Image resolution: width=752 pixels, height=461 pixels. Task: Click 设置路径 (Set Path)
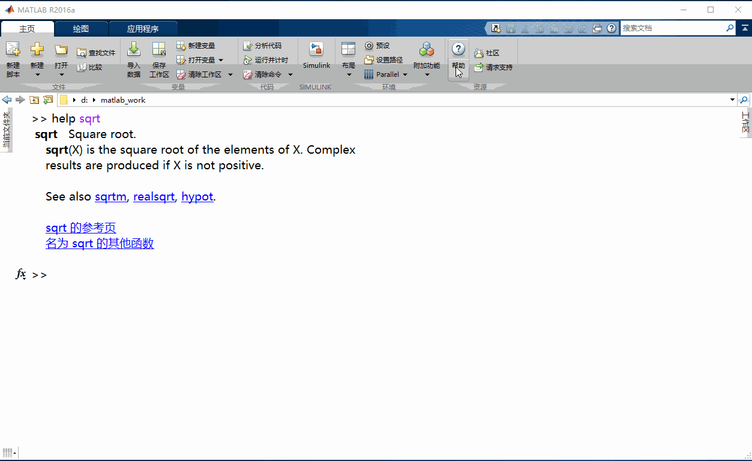click(x=384, y=60)
